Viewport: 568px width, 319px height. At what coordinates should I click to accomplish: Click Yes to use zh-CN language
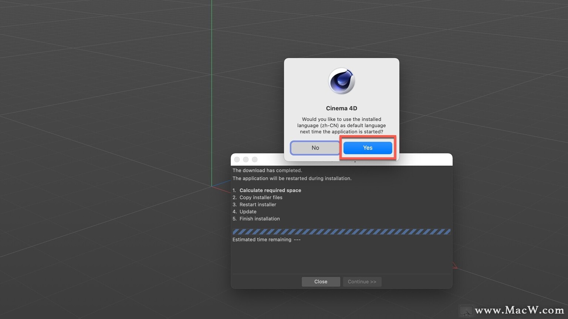368,148
